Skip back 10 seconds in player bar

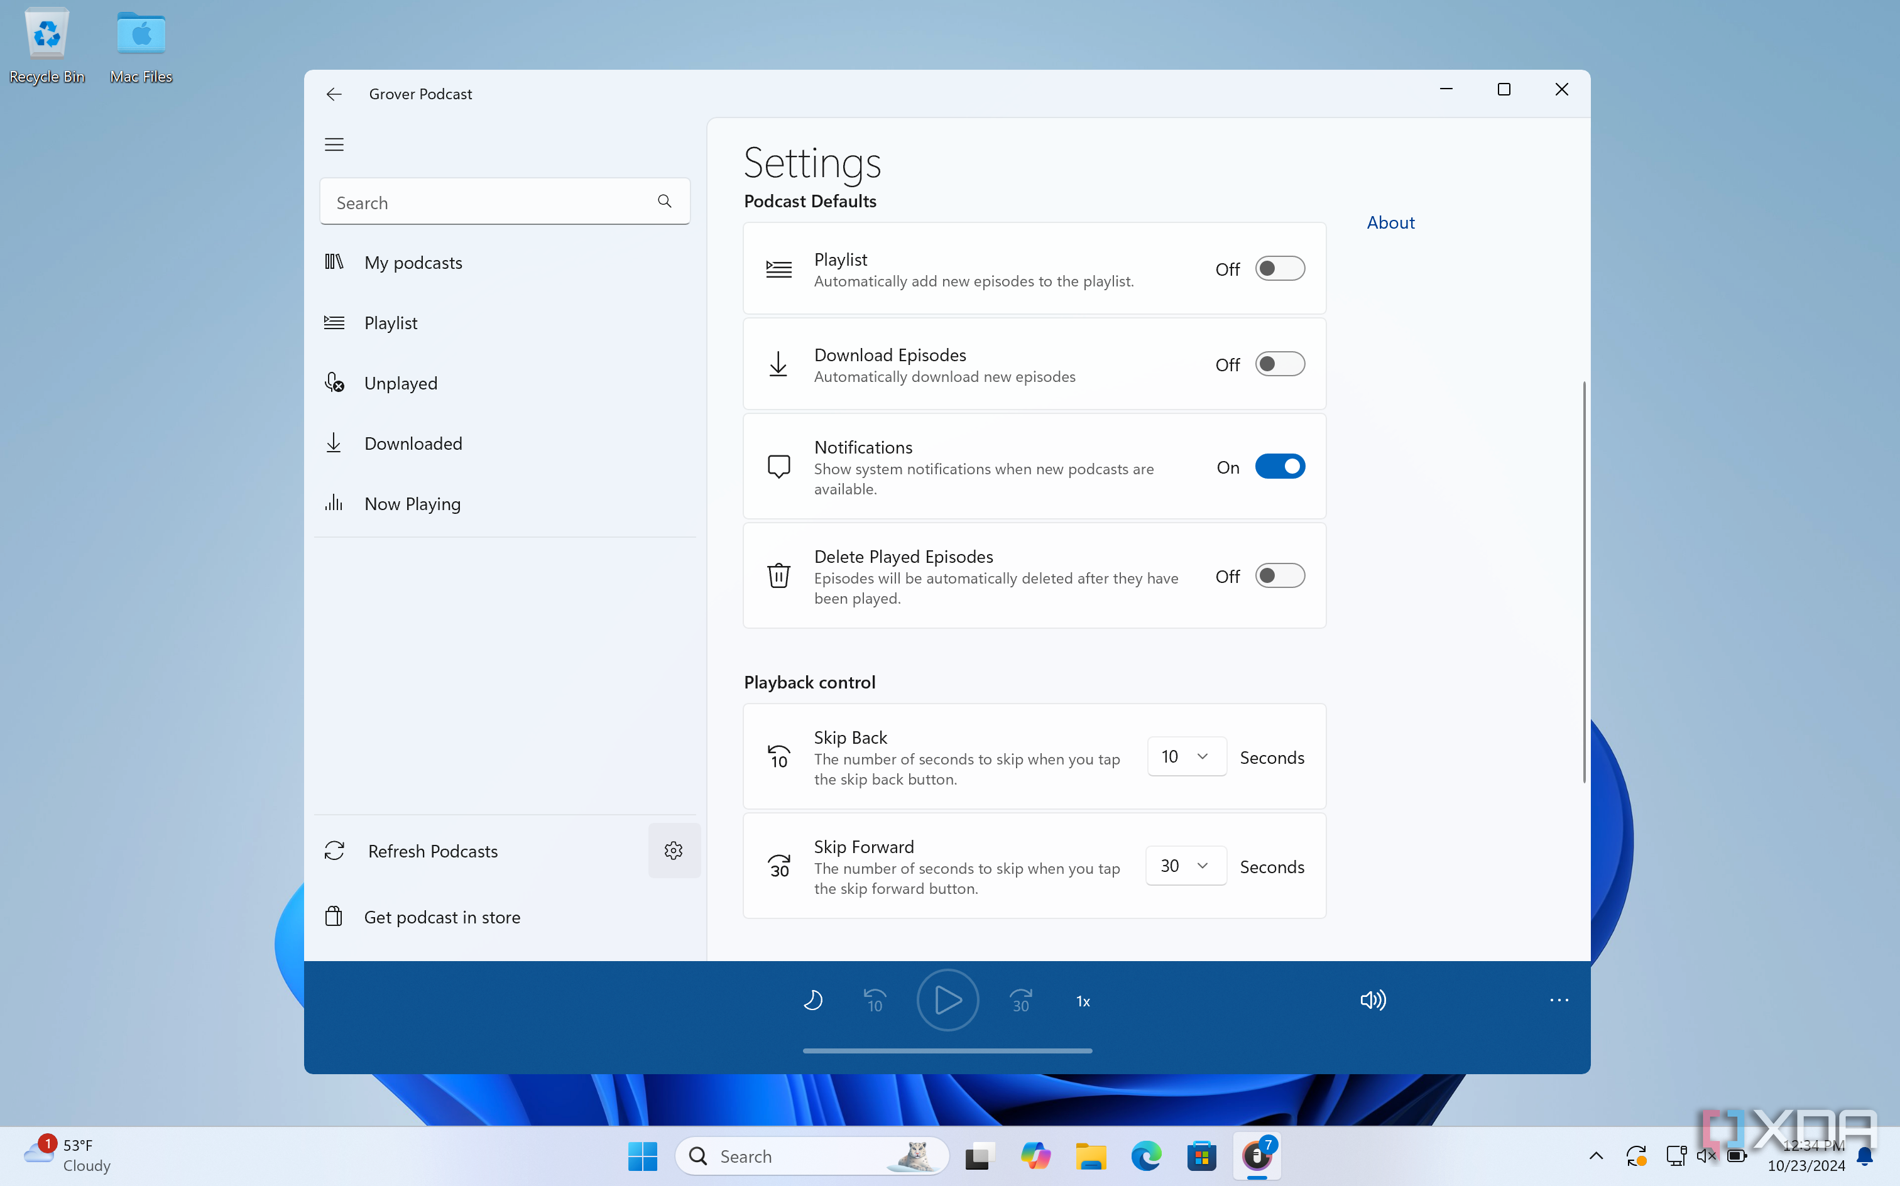875,1000
